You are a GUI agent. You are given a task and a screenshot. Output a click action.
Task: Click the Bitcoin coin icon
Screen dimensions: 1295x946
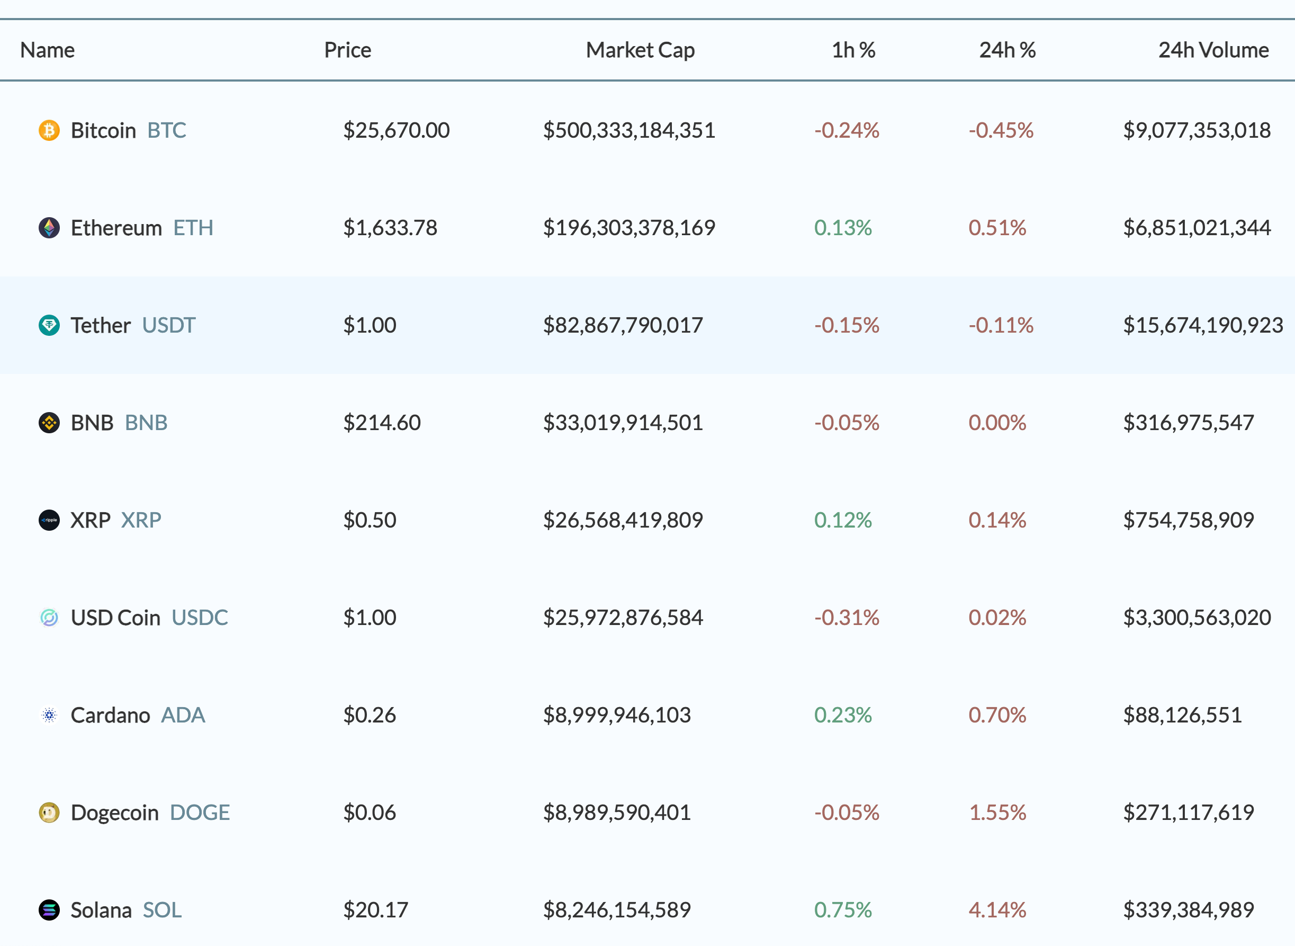point(49,130)
